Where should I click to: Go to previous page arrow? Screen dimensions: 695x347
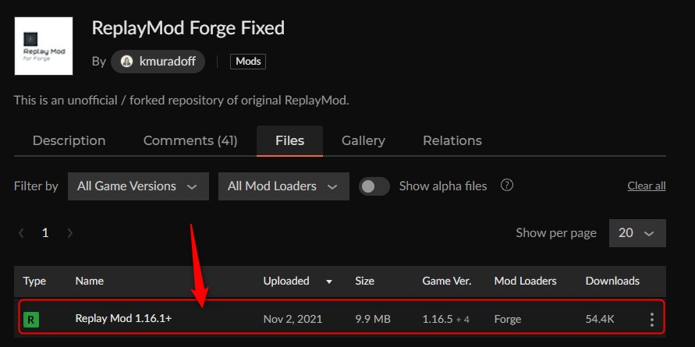21,232
